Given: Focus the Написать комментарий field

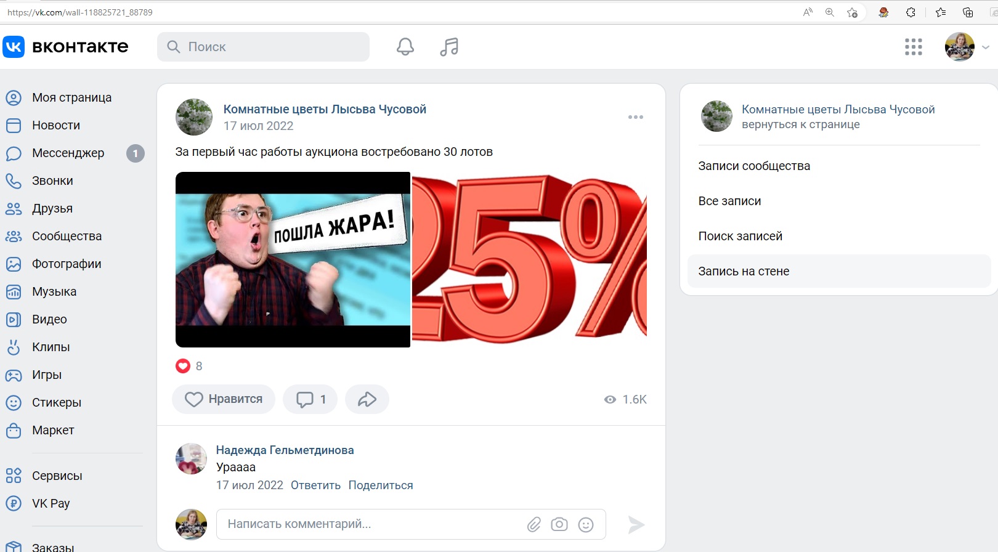Looking at the screenshot, I should 411,524.
